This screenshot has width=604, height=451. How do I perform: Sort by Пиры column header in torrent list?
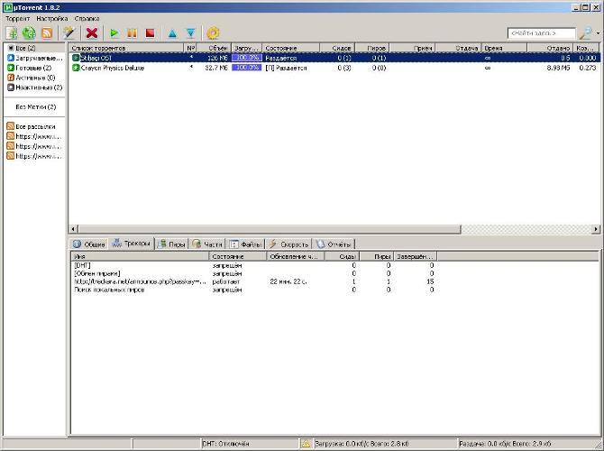(372, 48)
